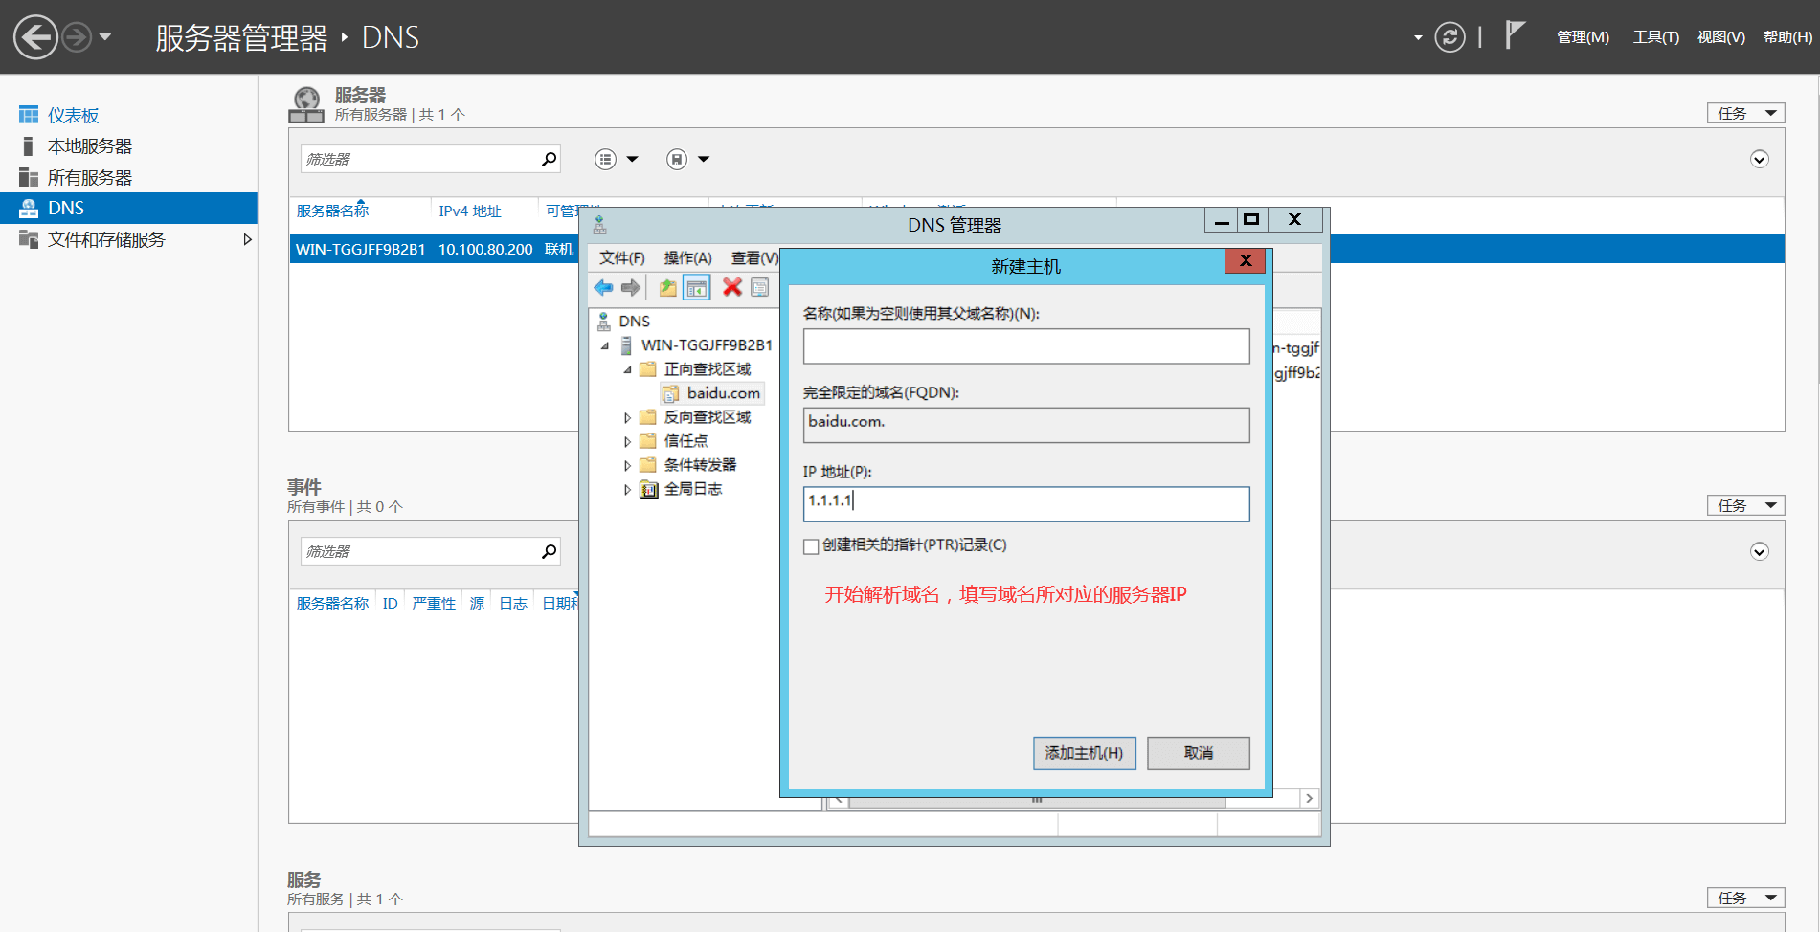Click the blue back arrow in DNS Manager toolbar
1820x932 pixels.
pyautogui.click(x=603, y=288)
